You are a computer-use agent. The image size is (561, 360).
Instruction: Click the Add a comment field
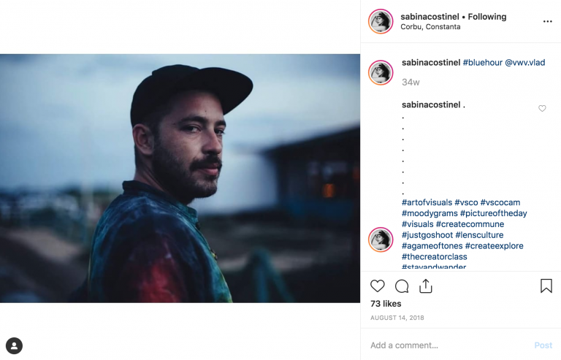point(447,345)
